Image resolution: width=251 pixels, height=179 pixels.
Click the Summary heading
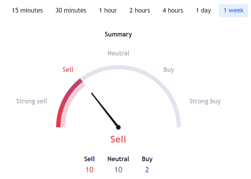click(x=118, y=34)
